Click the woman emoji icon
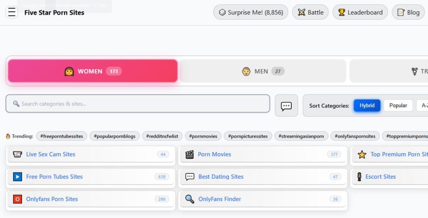 (69, 71)
